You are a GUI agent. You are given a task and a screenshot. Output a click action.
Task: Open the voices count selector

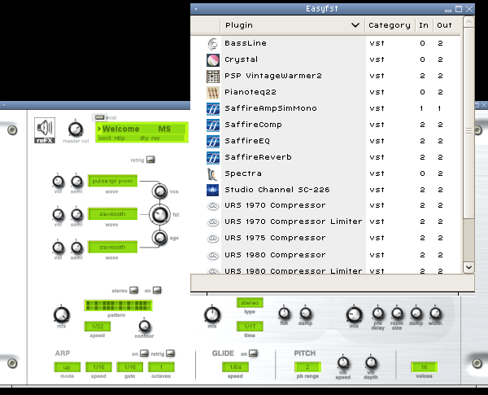424,367
